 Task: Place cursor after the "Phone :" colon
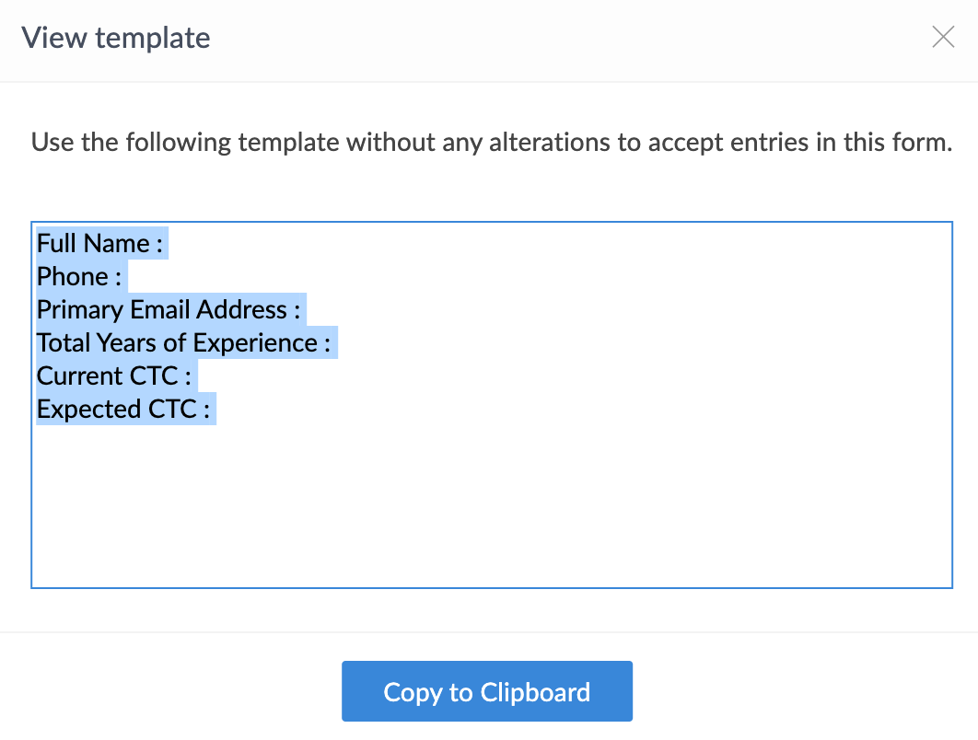(124, 277)
